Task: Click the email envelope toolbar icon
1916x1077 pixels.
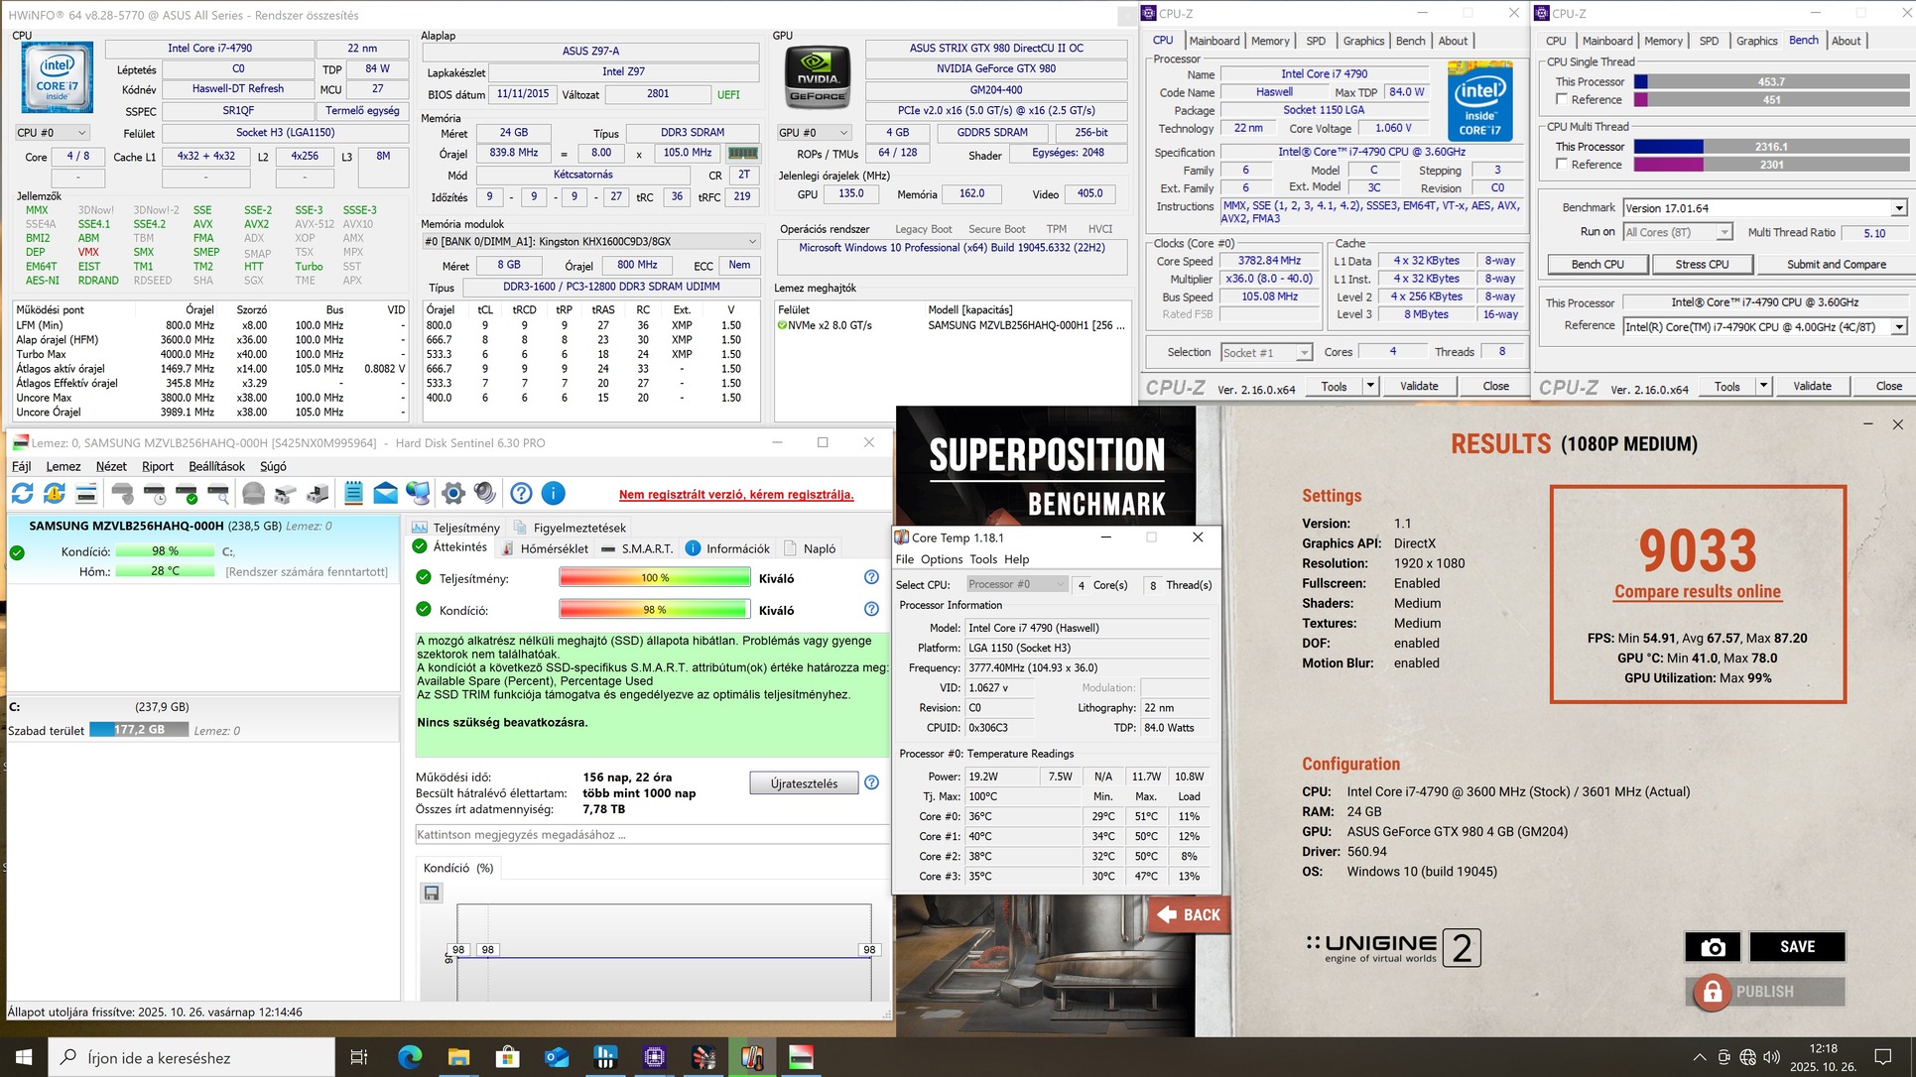Action: [x=386, y=493]
